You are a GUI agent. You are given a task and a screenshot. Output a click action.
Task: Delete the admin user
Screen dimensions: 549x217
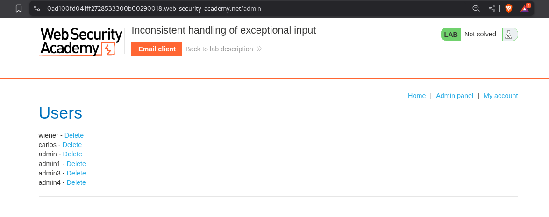coord(72,154)
